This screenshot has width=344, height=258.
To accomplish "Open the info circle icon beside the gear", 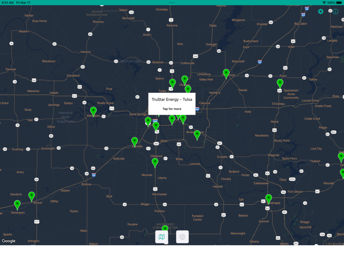I will click(x=336, y=11).
